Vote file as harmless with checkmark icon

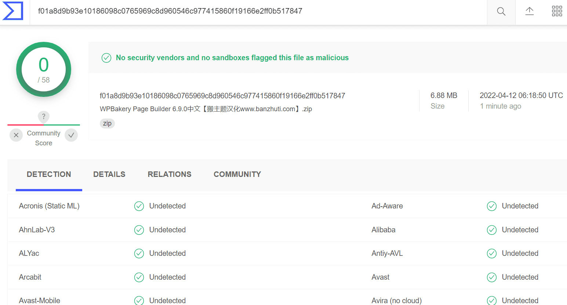coord(71,135)
